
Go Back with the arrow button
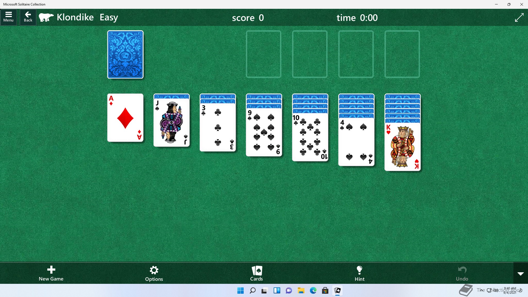(28, 17)
